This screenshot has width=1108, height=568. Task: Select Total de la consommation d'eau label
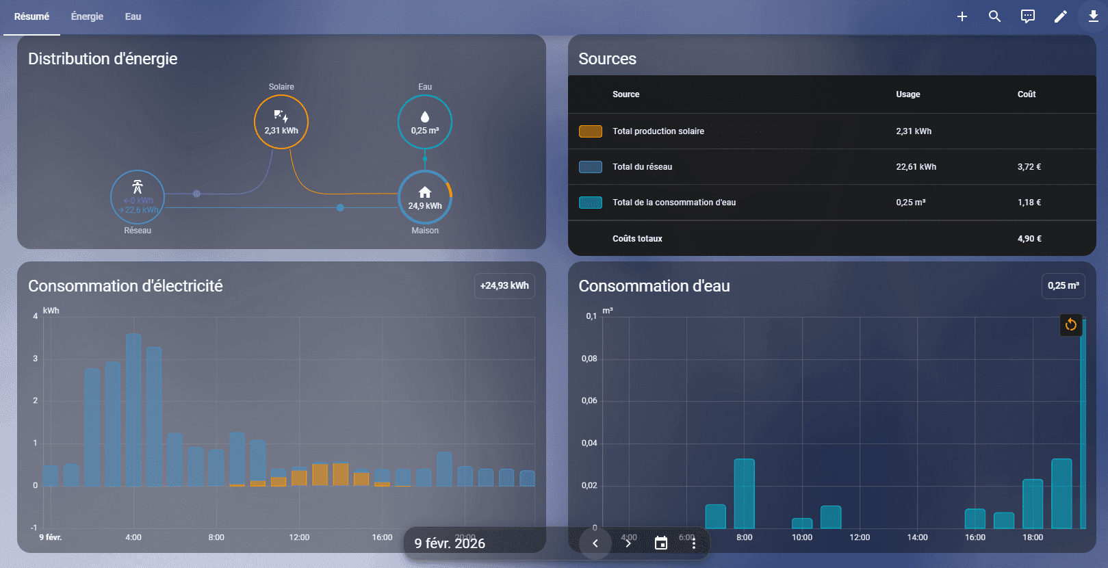tap(674, 203)
